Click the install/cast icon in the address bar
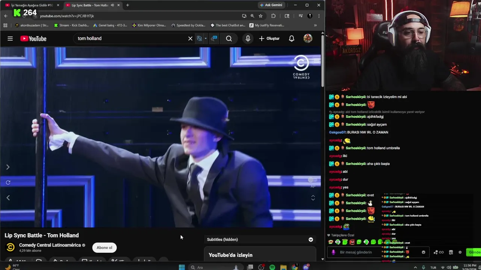The image size is (481, 270). click(244, 16)
